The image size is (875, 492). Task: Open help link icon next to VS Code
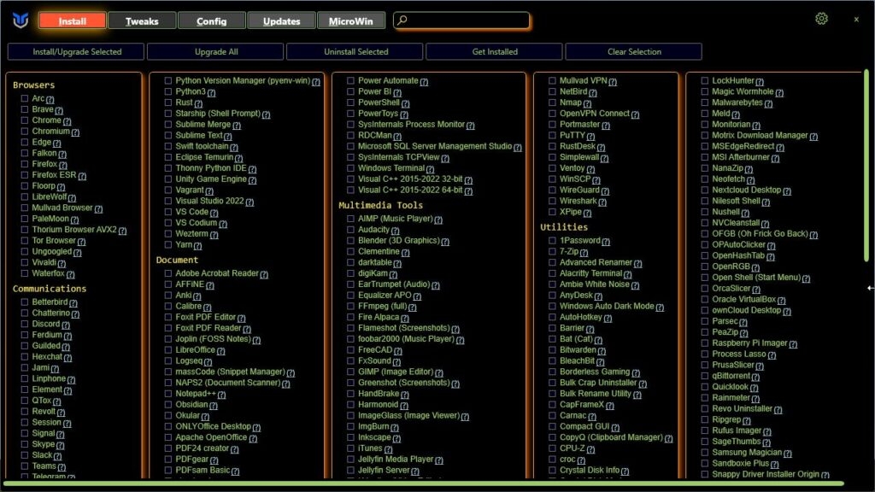214,213
